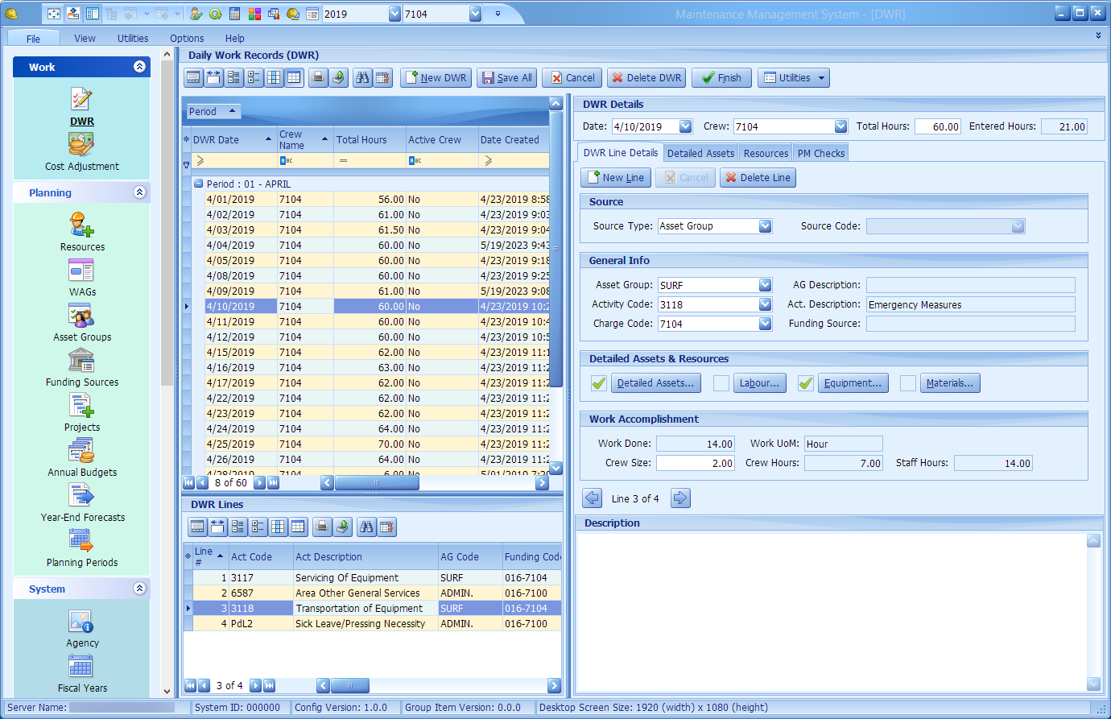Select the Cost Adjustment icon

(81, 145)
